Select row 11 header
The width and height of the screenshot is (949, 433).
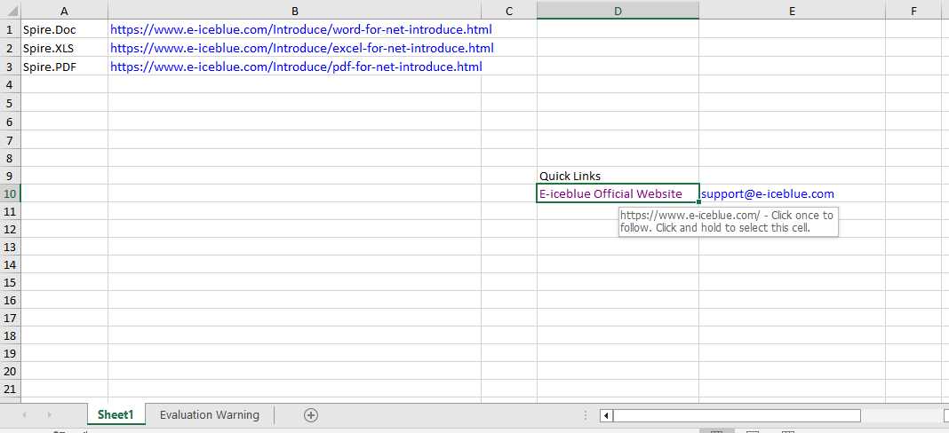click(x=10, y=212)
